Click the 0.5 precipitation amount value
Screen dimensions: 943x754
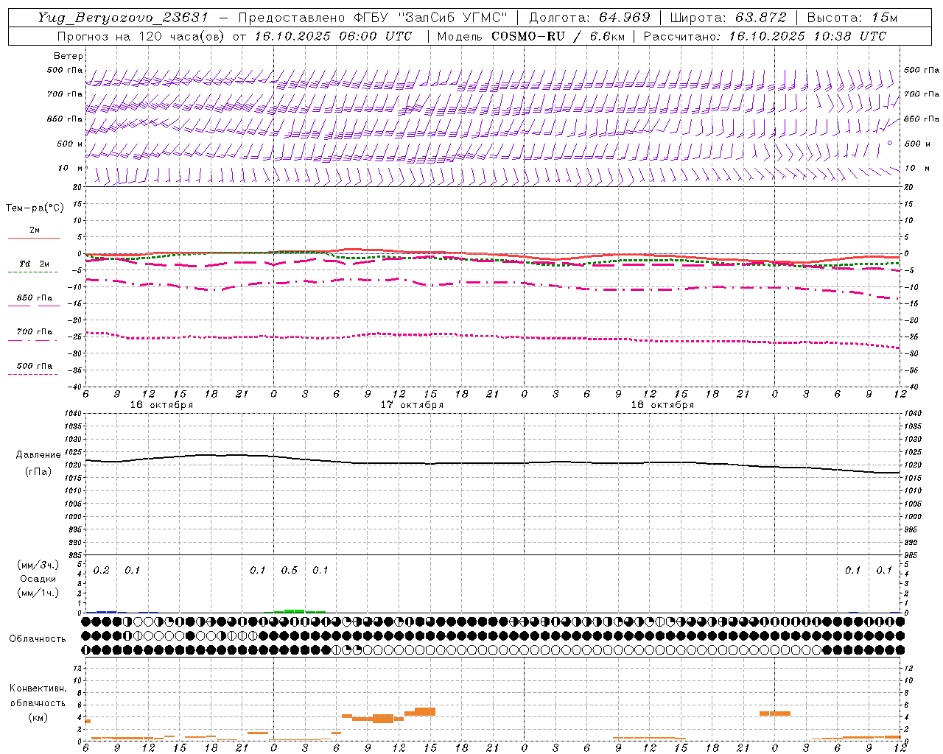point(290,571)
